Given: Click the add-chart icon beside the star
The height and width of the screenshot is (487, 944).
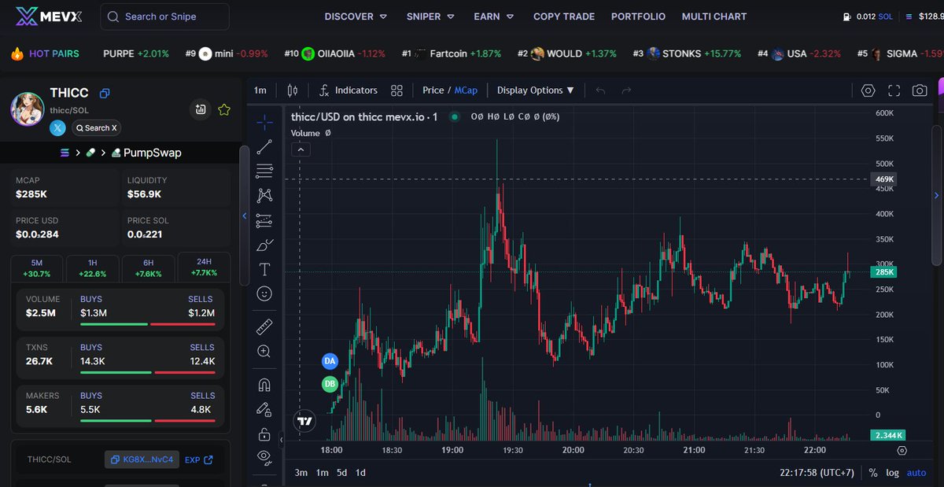Looking at the screenshot, I should pyautogui.click(x=201, y=109).
